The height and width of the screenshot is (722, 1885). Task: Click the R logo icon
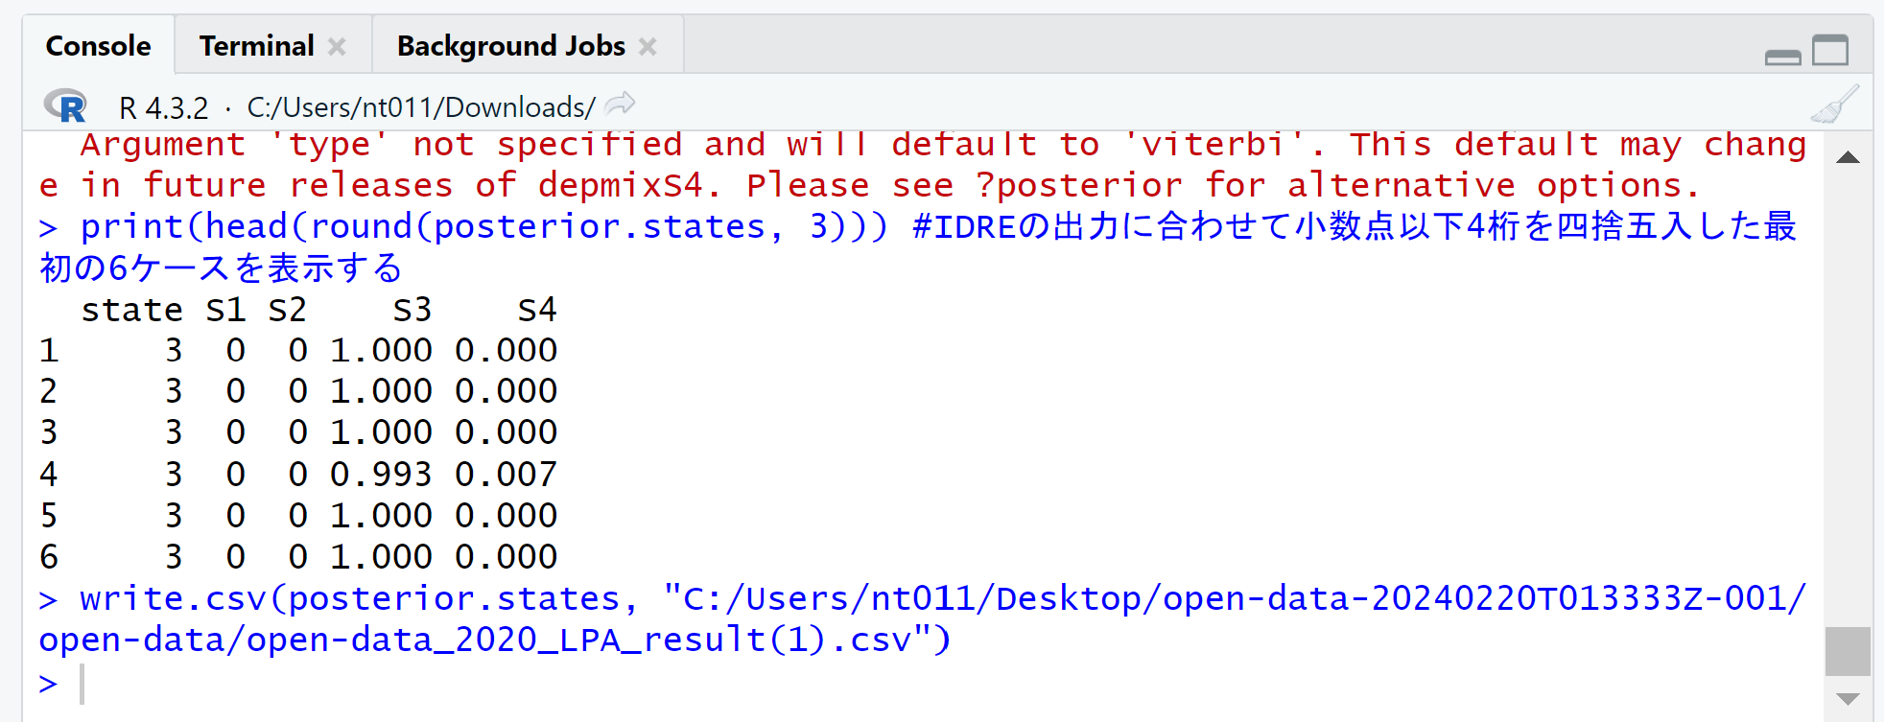coord(65,106)
